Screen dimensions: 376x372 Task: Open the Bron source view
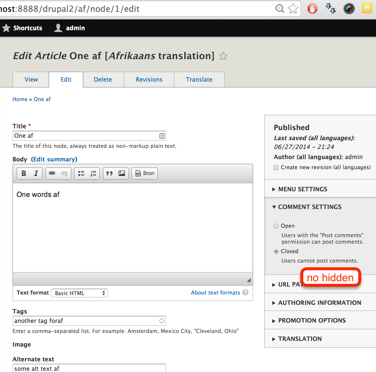point(144,174)
